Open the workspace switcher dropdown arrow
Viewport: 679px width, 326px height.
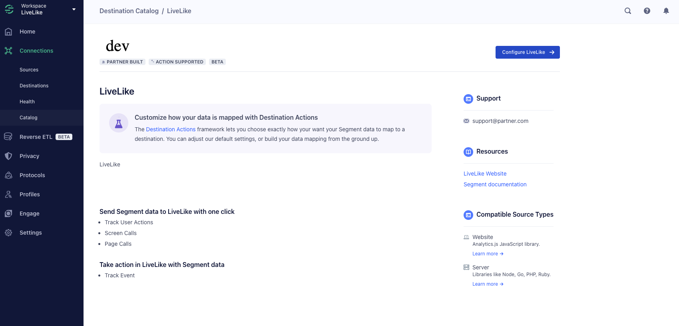74,9
